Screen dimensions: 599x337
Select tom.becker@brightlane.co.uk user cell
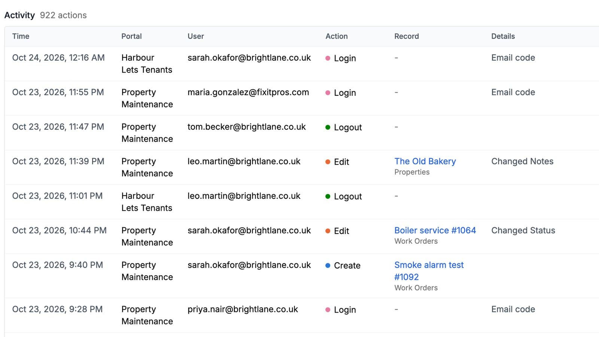click(247, 127)
